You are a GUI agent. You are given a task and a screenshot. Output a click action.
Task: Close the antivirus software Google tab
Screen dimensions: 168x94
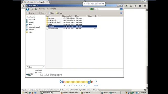click(47, 2)
